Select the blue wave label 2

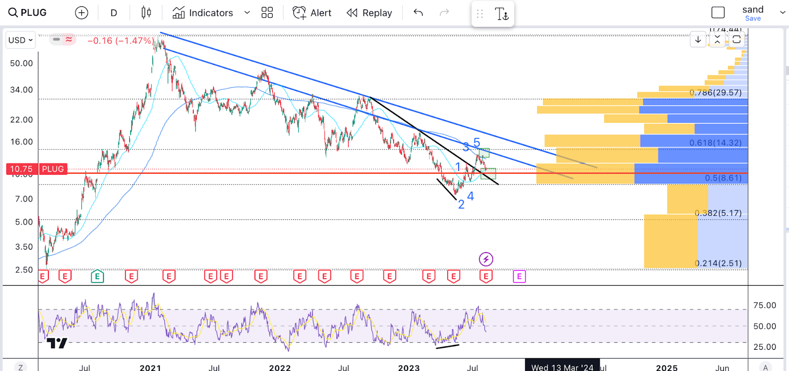(x=461, y=204)
